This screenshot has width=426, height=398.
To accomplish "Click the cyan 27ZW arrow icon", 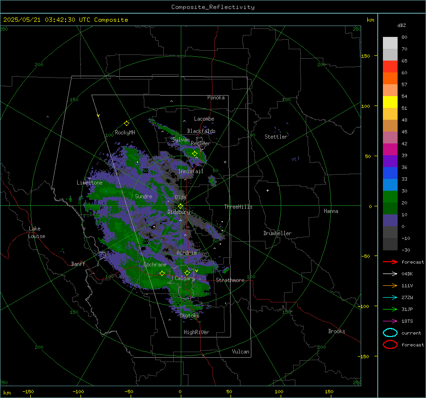I will point(390,298).
